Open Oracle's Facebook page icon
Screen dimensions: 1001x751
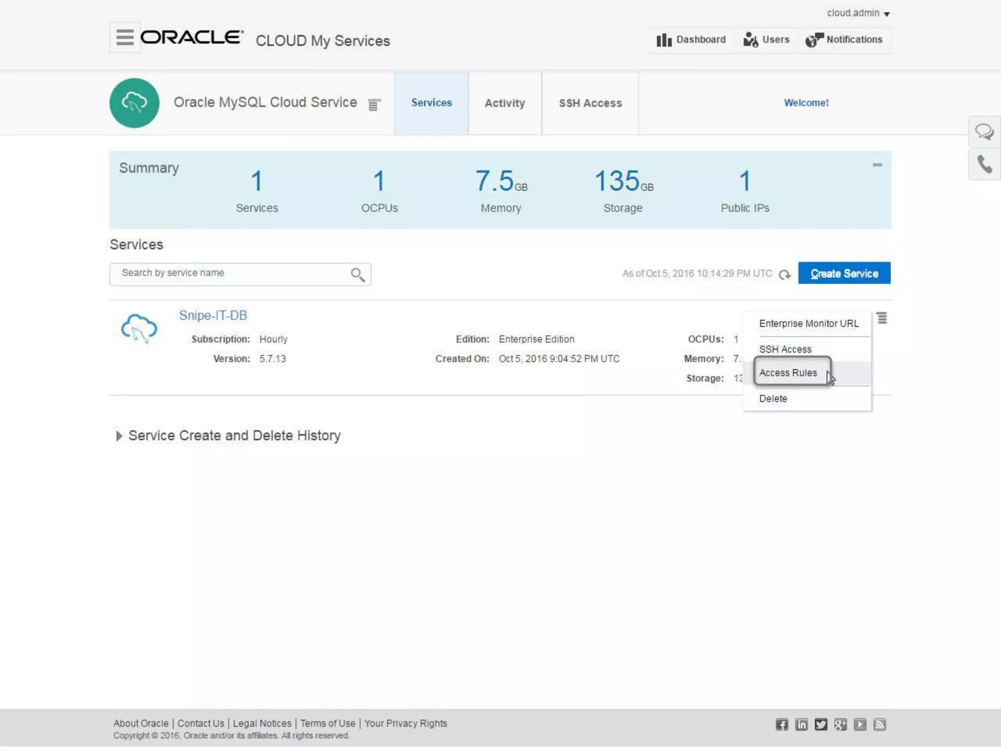pyautogui.click(x=782, y=725)
